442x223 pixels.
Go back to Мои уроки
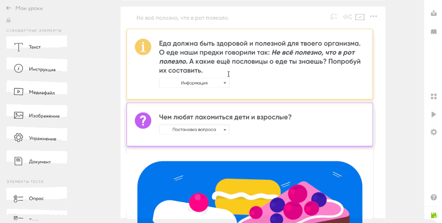(25, 8)
